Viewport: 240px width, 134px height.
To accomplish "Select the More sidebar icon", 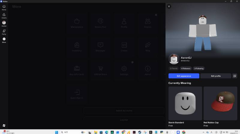I will click(4, 40).
